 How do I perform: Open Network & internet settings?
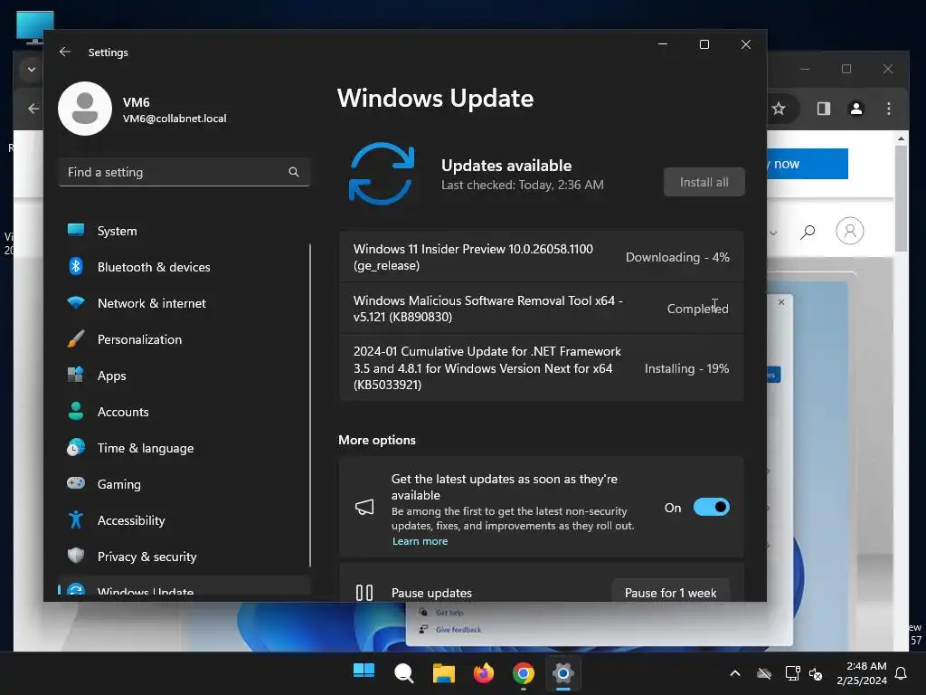click(184, 303)
